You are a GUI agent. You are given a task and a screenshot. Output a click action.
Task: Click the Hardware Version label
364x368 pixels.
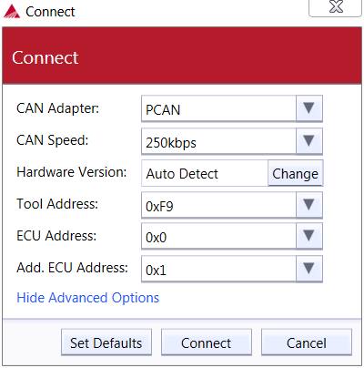(72, 172)
